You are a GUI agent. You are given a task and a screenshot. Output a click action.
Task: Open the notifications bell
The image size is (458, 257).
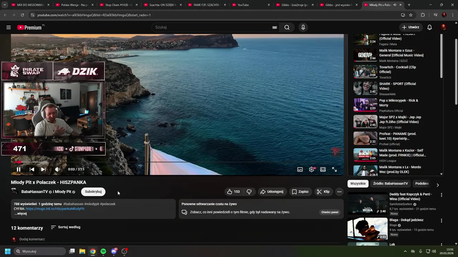pyautogui.click(x=430, y=27)
